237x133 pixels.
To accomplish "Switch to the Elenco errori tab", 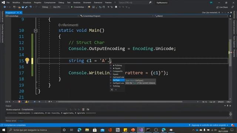I will (11, 121).
